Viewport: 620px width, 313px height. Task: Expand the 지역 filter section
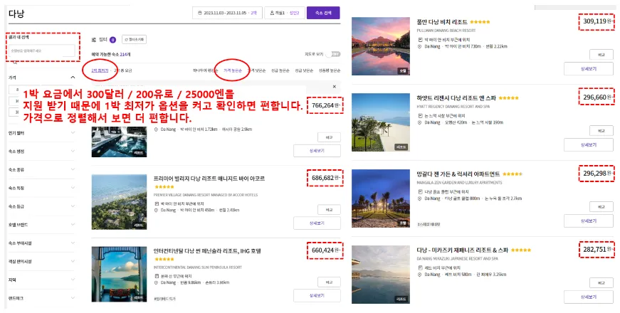41,280
